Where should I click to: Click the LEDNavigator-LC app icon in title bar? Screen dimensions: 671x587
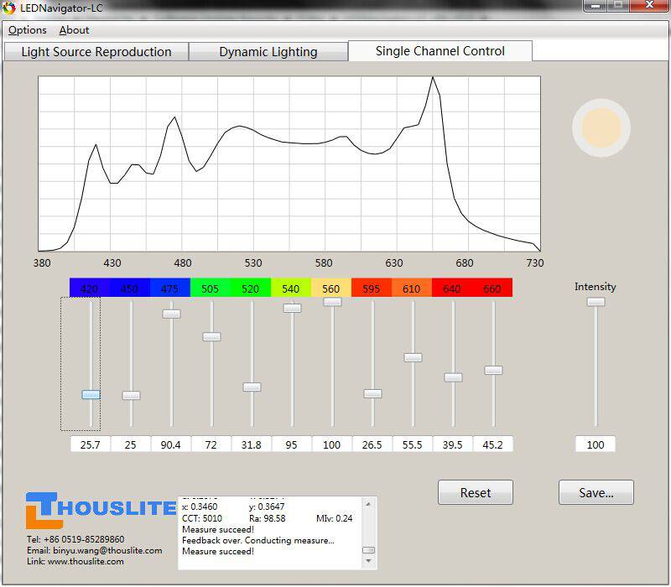[x=8, y=8]
